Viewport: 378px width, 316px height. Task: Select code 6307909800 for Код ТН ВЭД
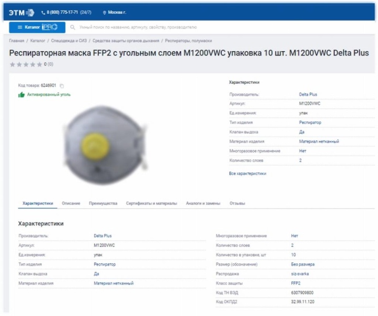302,293
